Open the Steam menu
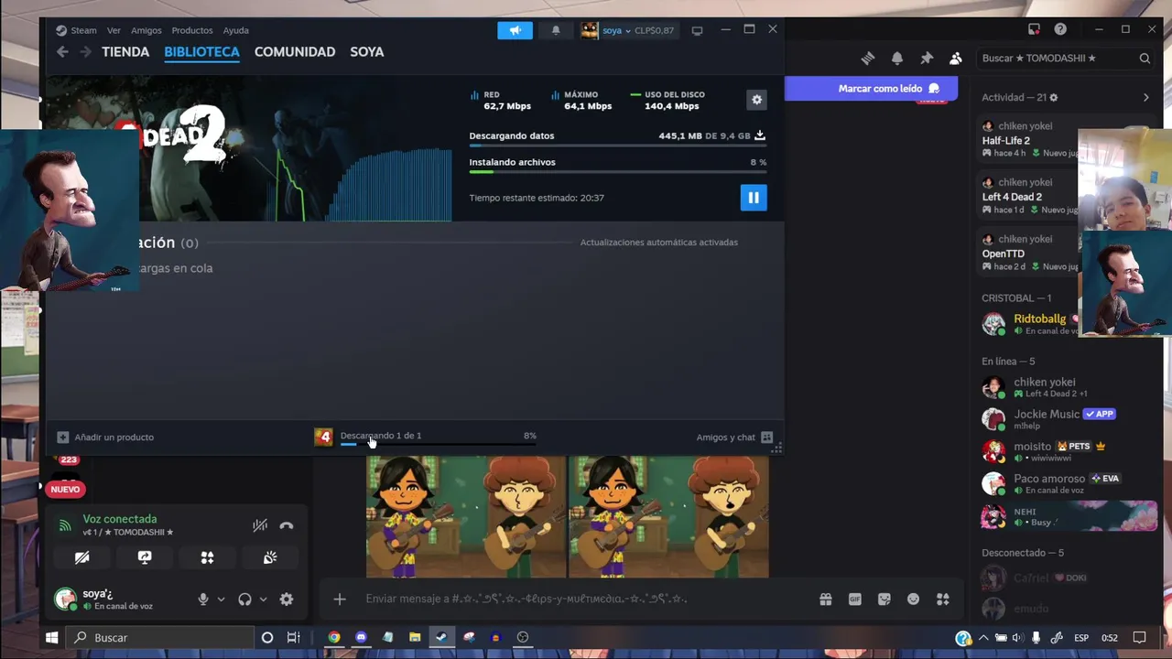Screen dimensions: 1172x659 coord(76,30)
